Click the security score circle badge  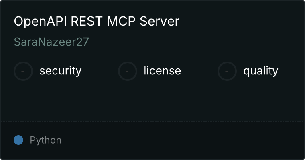point(23,71)
